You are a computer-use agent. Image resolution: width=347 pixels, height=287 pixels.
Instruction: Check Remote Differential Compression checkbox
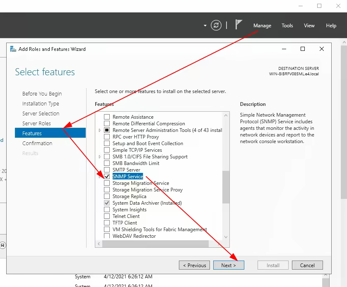point(107,123)
